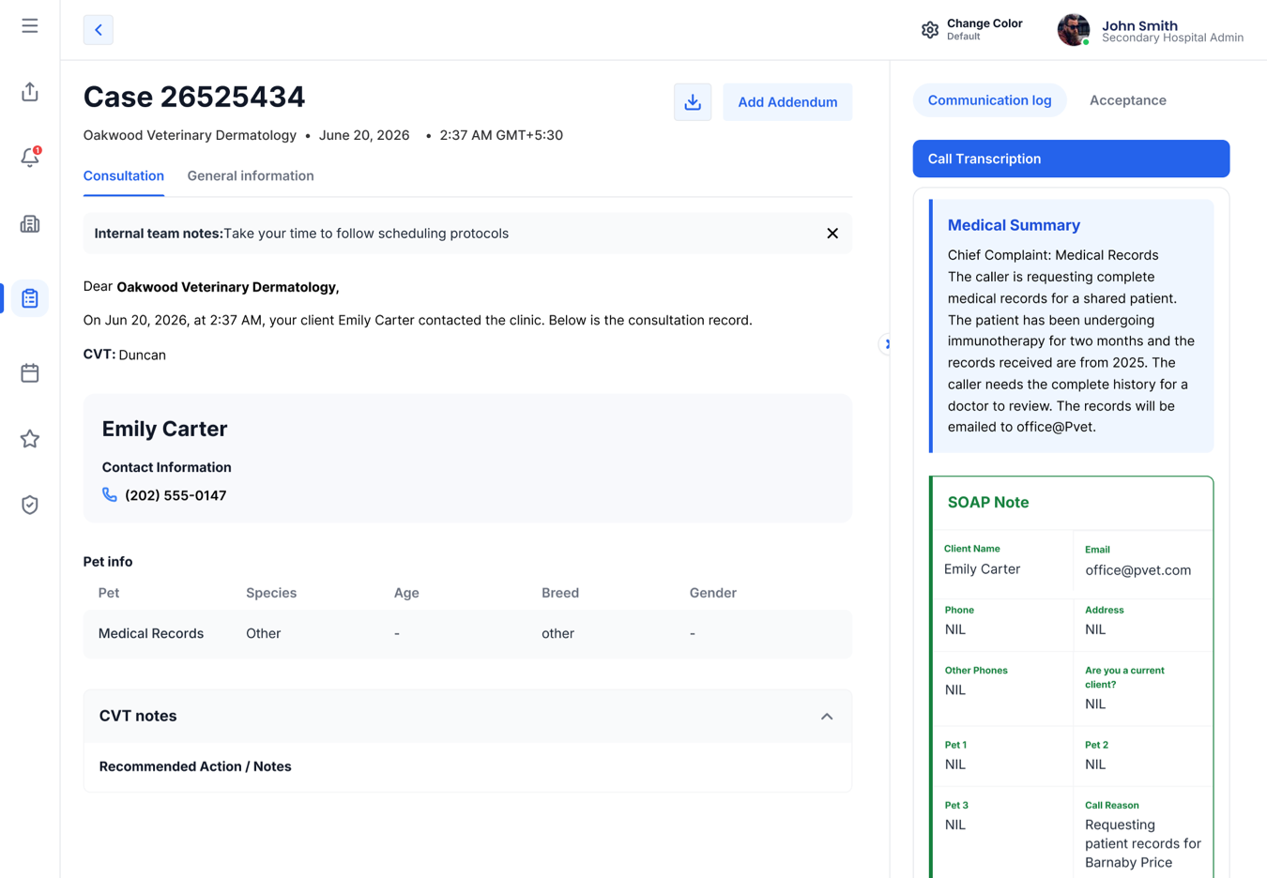Click the Breed column header
Image resolution: width=1267 pixels, height=878 pixels.
point(560,593)
